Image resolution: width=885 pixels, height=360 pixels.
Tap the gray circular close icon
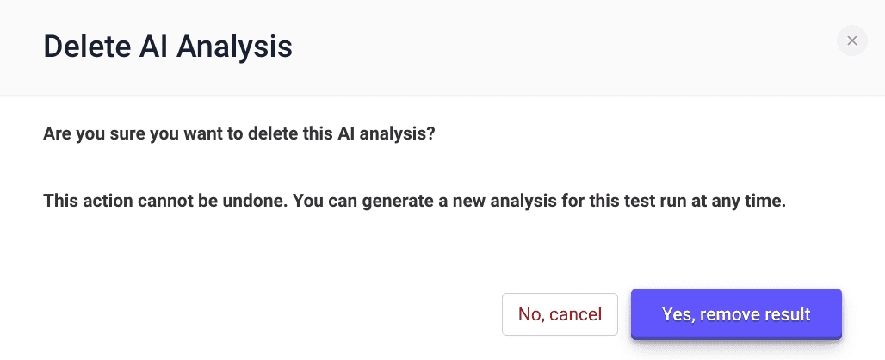[851, 40]
